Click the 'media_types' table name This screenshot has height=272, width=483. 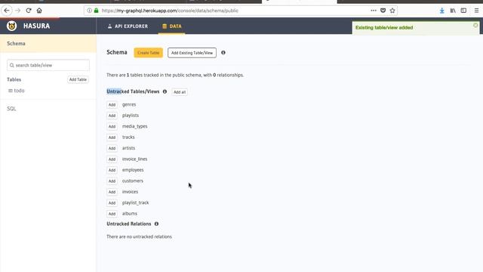coord(134,126)
